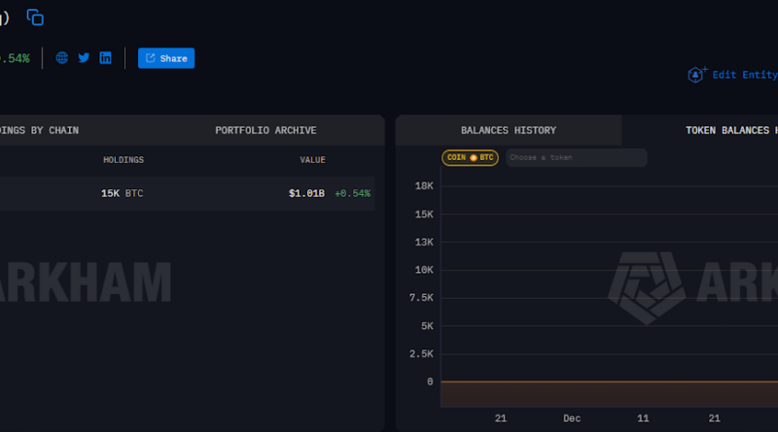Select the 15K BTC holdings row
The height and width of the screenshot is (432, 778).
122,193
